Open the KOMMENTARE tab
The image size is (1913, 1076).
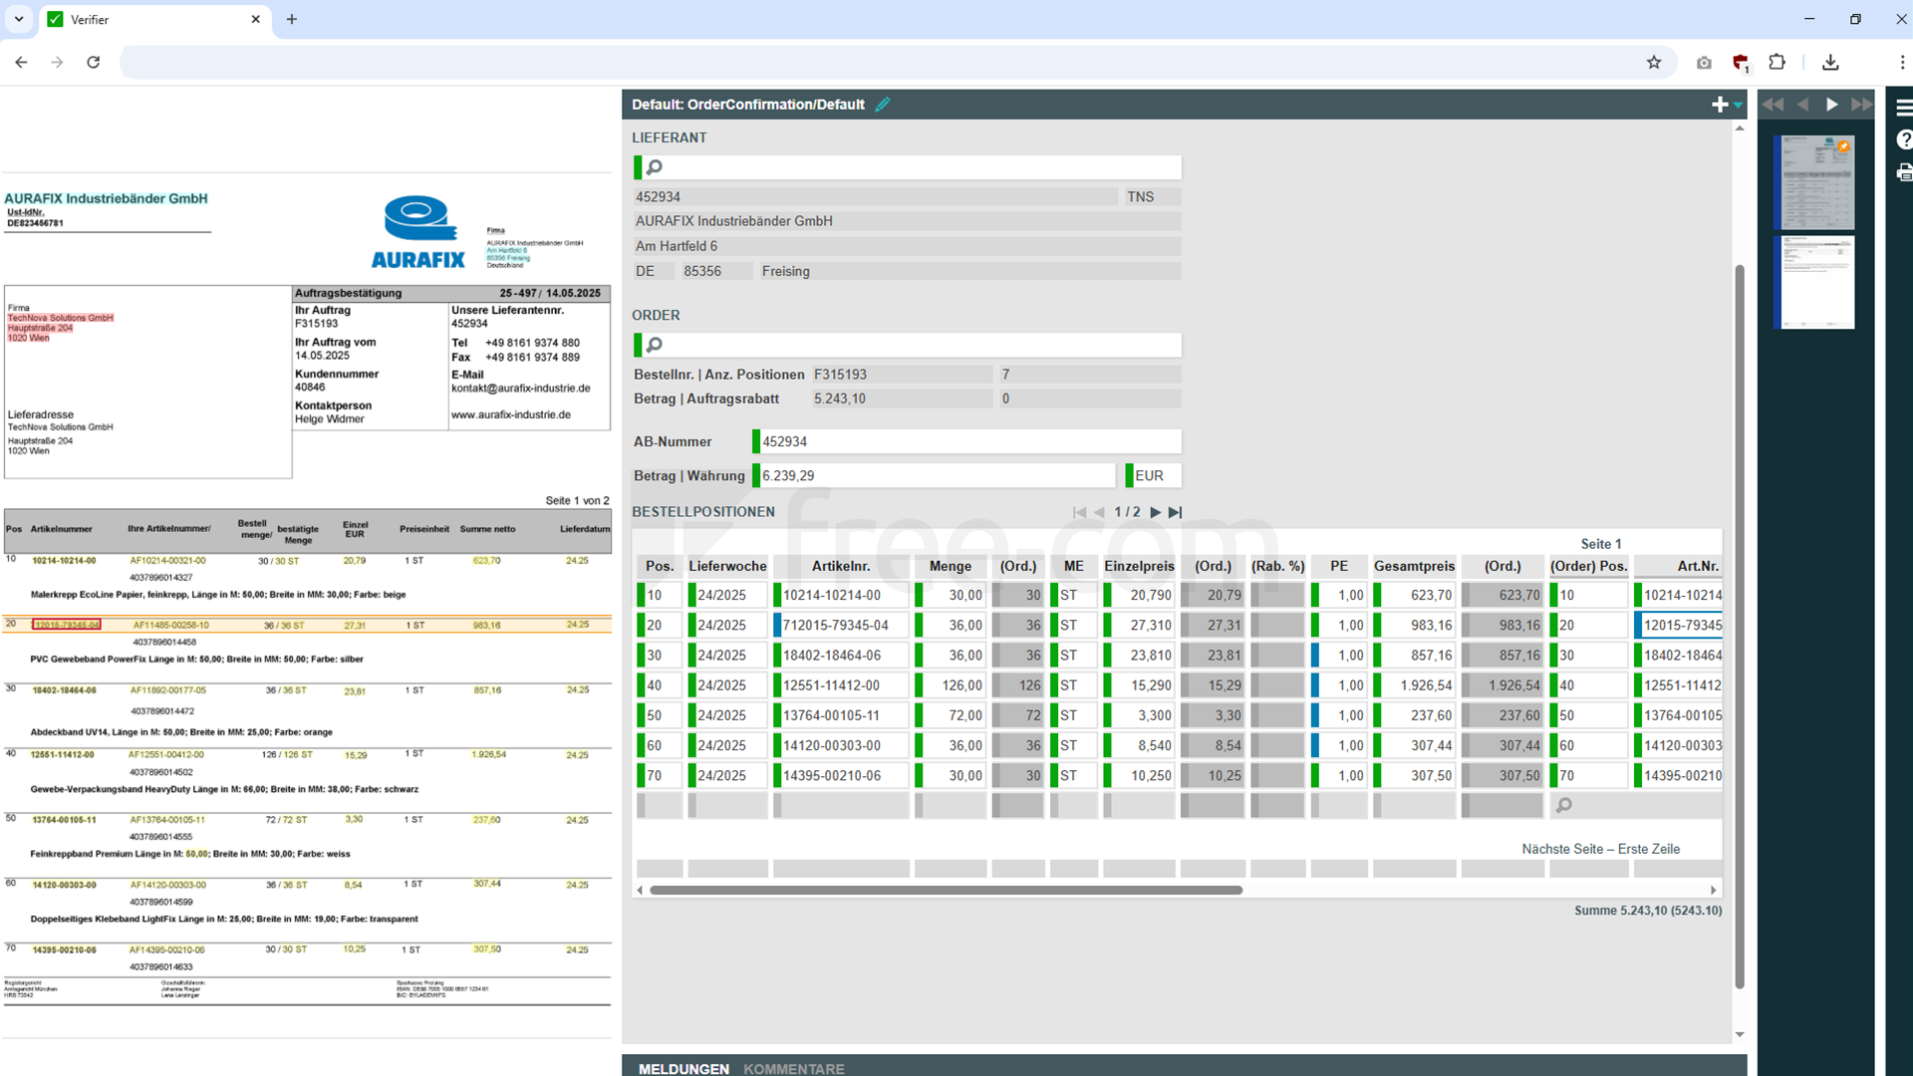pos(794,1068)
